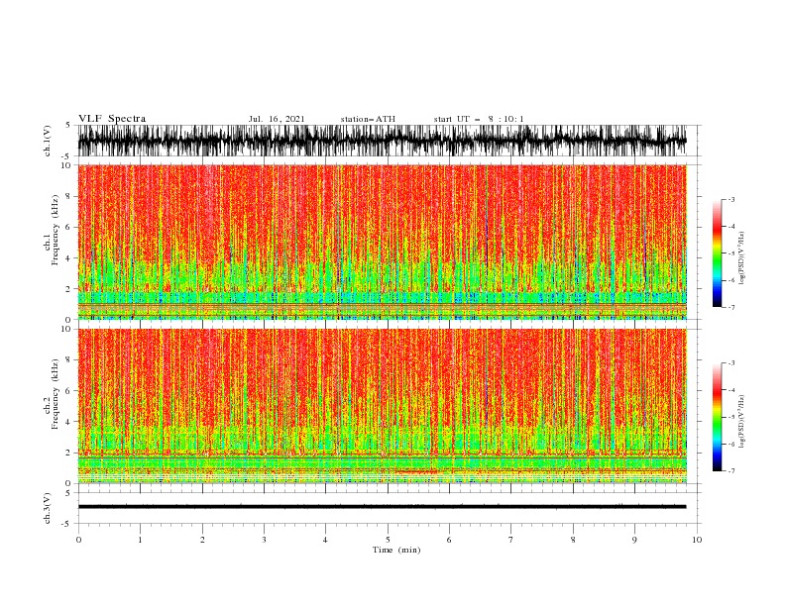
Task: Click the "ch.1 Frequency (kHz)" axis label
Action: coord(52,231)
